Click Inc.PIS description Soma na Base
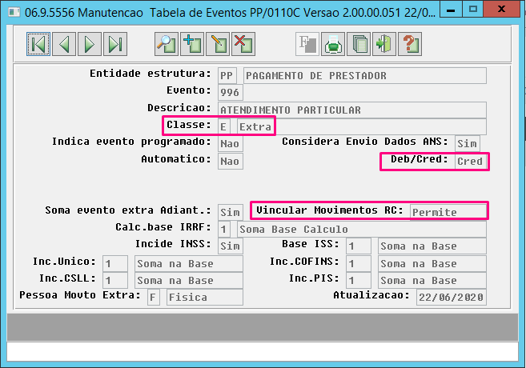 click(432, 281)
